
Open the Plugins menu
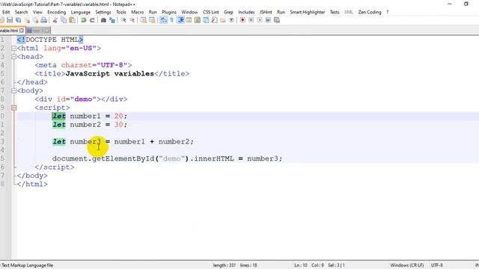coord(169,12)
